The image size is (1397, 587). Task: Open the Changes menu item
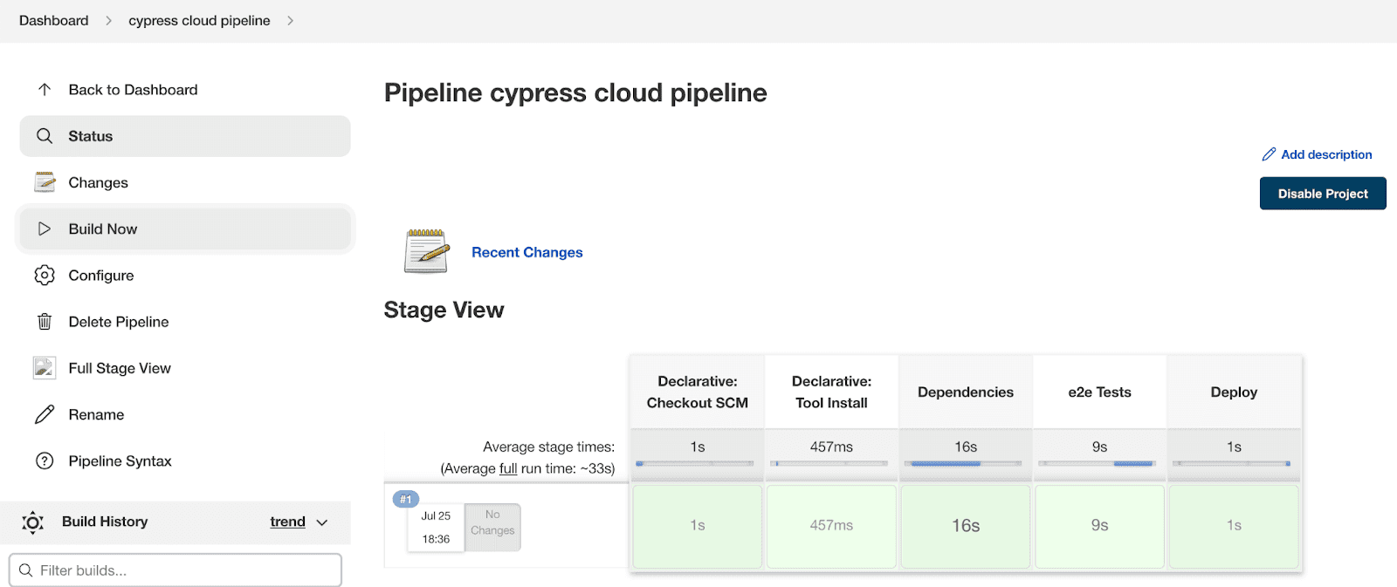[x=185, y=182]
